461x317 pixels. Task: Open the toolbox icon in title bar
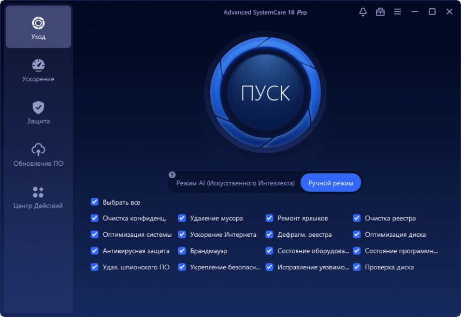pyautogui.click(x=380, y=12)
